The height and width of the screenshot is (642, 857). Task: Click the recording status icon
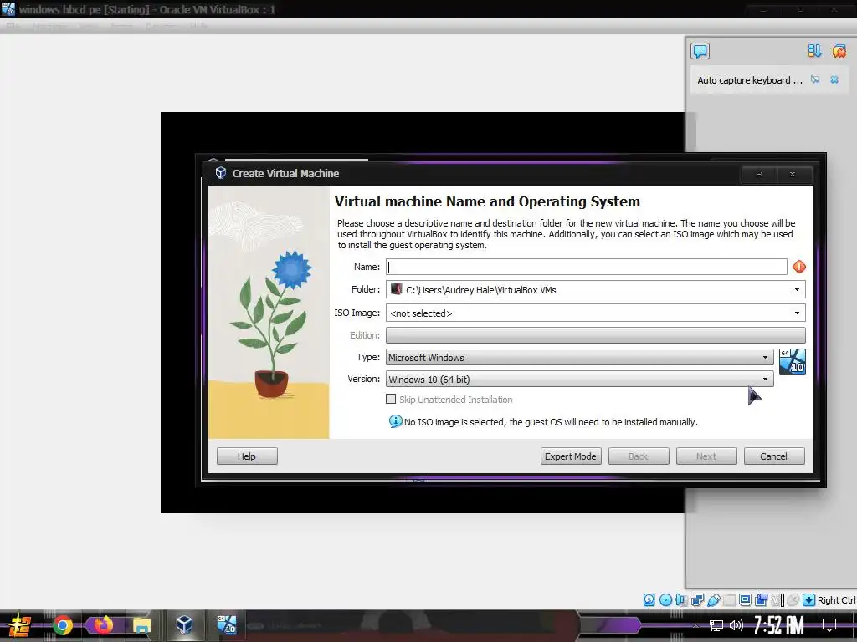coord(761,600)
